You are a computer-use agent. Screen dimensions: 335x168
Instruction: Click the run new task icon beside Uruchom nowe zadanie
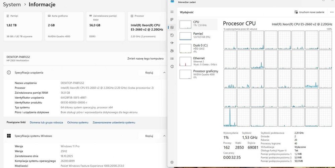coord(296,12)
